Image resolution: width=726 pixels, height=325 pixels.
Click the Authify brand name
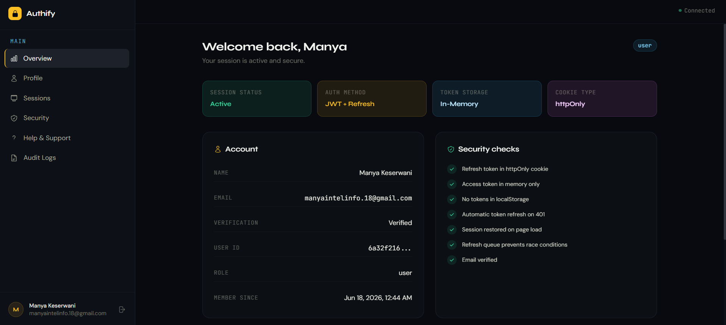click(x=41, y=14)
